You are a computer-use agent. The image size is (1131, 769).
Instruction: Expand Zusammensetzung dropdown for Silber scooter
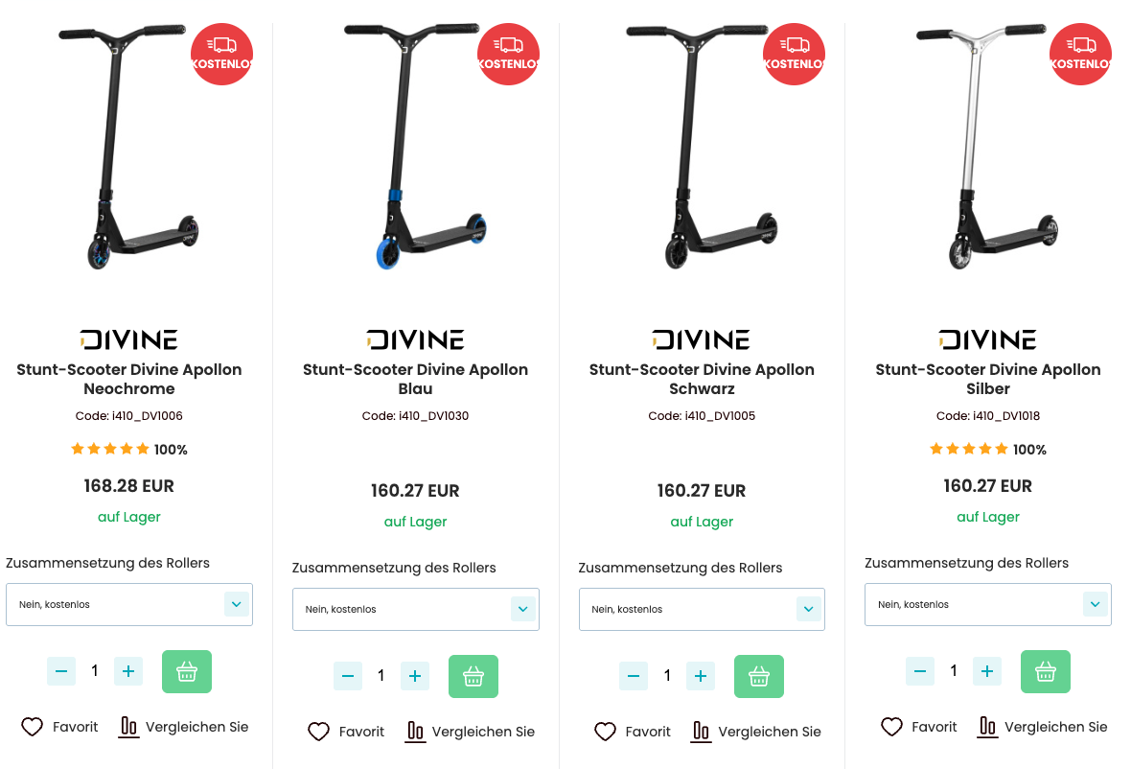tap(988, 604)
